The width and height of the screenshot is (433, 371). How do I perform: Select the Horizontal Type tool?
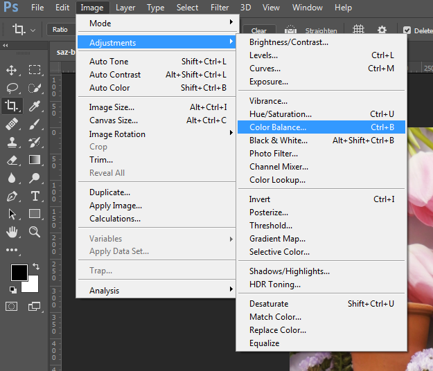coord(35,196)
